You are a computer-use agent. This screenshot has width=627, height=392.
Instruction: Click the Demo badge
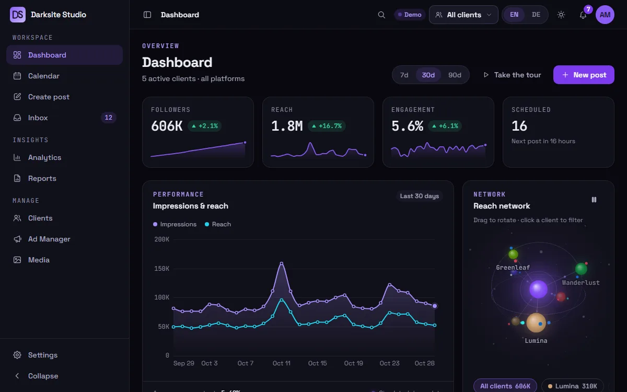[x=410, y=15]
